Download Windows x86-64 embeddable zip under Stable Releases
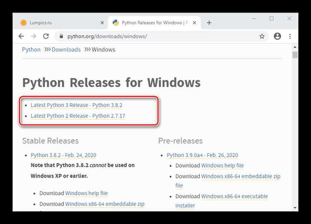 tap(105, 204)
